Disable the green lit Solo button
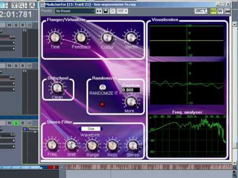Screen dimensions: 238x178 tap(16, 123)
